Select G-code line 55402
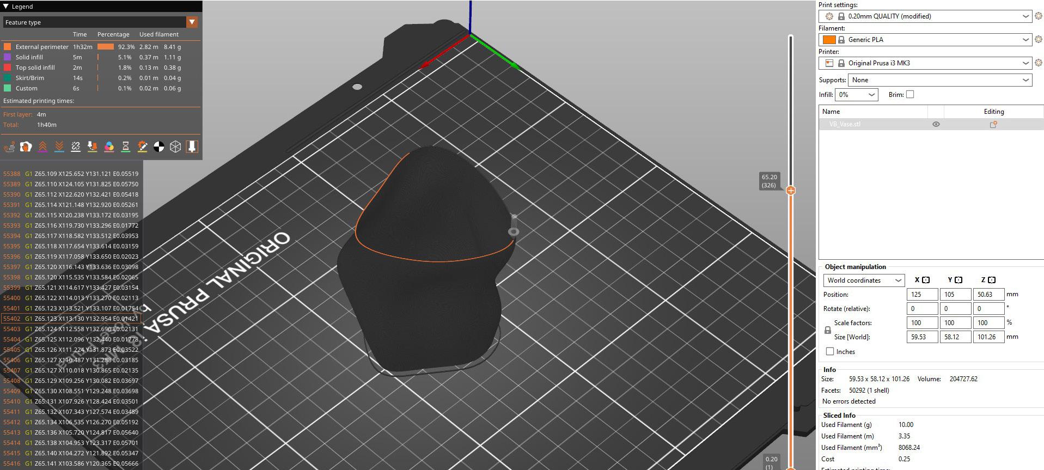 (71, 319)
